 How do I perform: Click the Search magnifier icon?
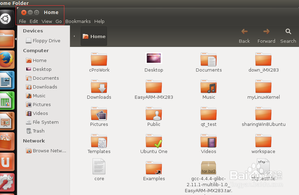tap(288, 31)
